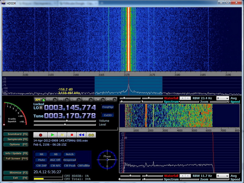The width and height of the screenshot is (244, 183).
Task: Click the timestamp 'Feb 6, 2106 - 06:28:15Z'
Action: pos(50,145)
